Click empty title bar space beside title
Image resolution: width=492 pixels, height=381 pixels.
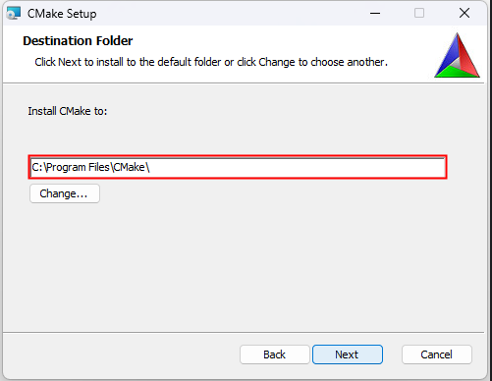click(x=229, y=13)
